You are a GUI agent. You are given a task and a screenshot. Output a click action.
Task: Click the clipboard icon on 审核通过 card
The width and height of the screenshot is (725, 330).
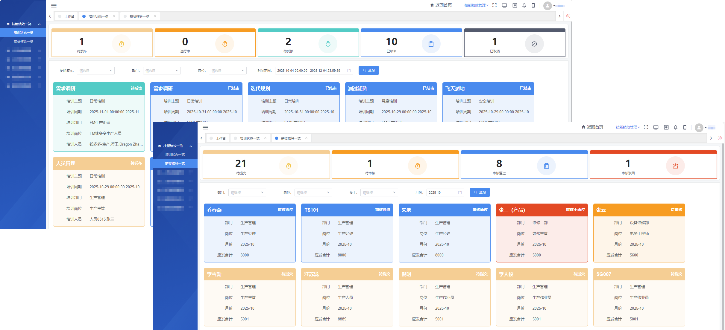click(x=546, y=166)
